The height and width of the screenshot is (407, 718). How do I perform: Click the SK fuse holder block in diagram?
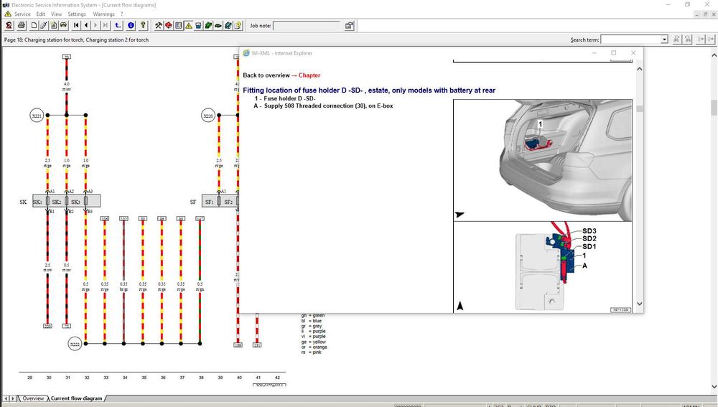(66, 202)
